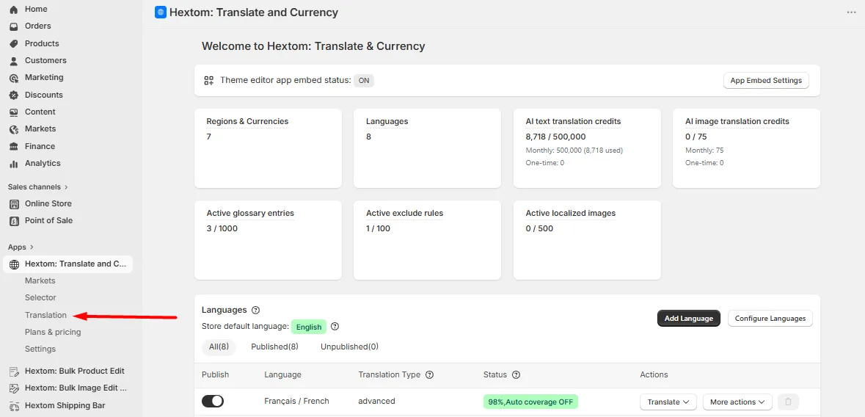
Task: Click the Orders inbox icon
Action: pos(14,26)
